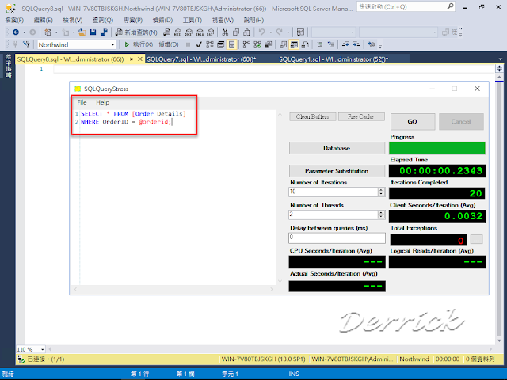Screen dimensions: 507x380
Task: Expand the New Project dropdown arrow
Action: [x=56, y=32]
